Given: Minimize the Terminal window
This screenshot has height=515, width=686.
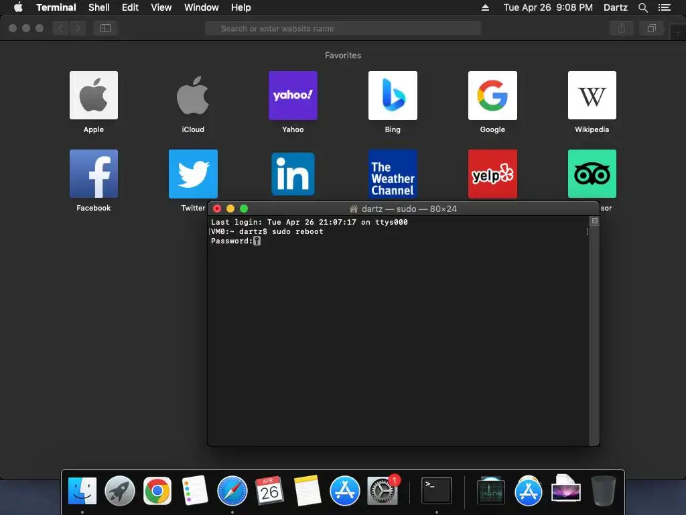Looking at the screenshot, I should 230,209.
